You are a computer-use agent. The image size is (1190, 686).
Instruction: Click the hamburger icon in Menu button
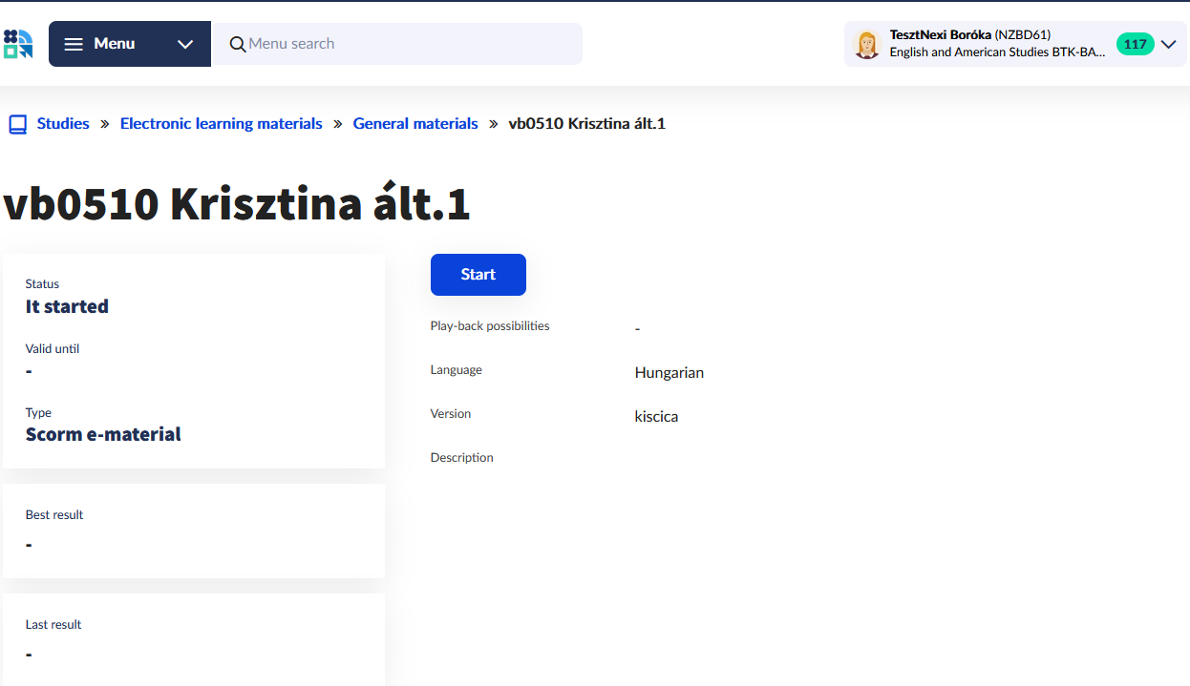74,44
